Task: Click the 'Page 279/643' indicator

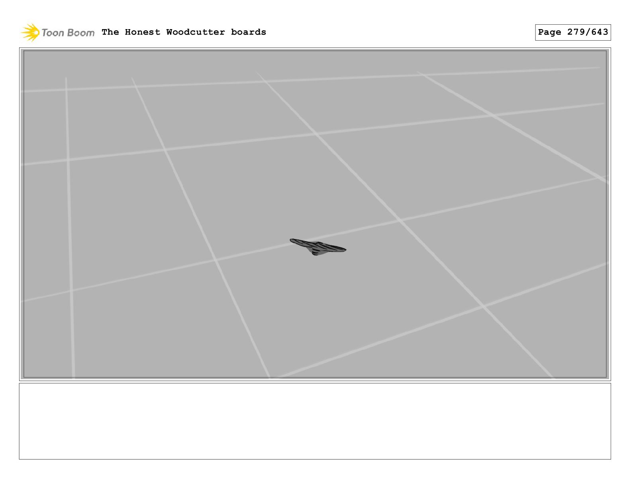Action: point(573,32)
